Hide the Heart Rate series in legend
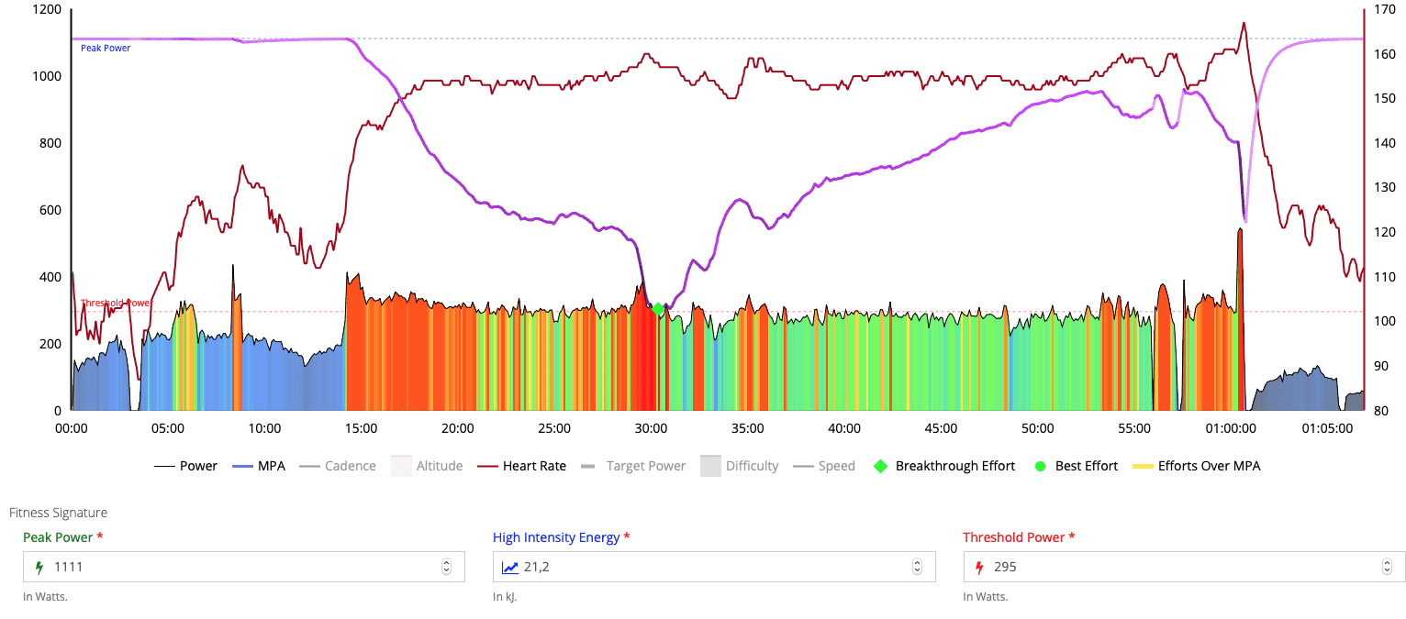Image resolution: width=1406 pixels, height=619 pixels. (x=522, y=466)
